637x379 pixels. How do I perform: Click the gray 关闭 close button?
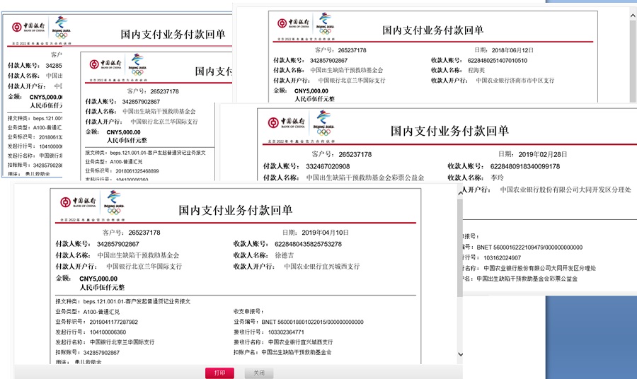pyautogui.click(x=259, y=373)
